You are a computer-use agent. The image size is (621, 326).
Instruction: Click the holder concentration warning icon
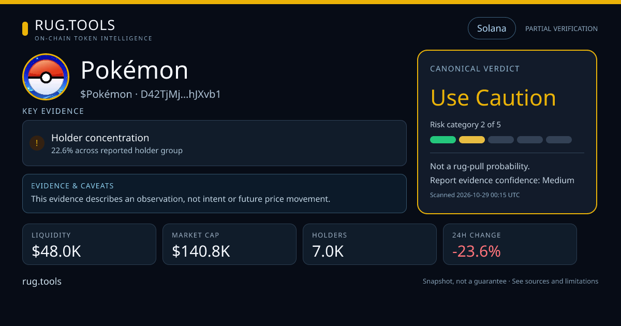(37, 143)
